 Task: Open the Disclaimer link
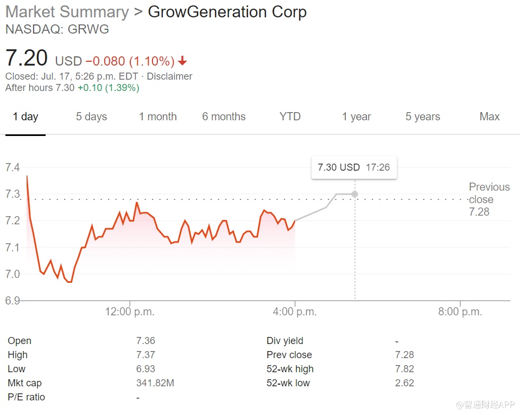coord(169,76)
